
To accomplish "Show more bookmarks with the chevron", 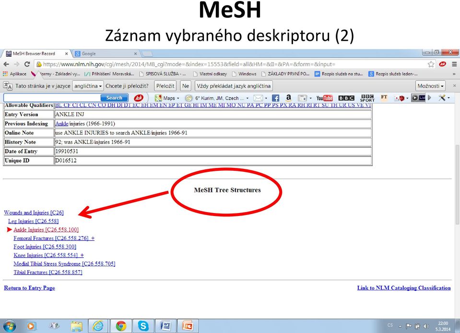I will click(454, 74).
